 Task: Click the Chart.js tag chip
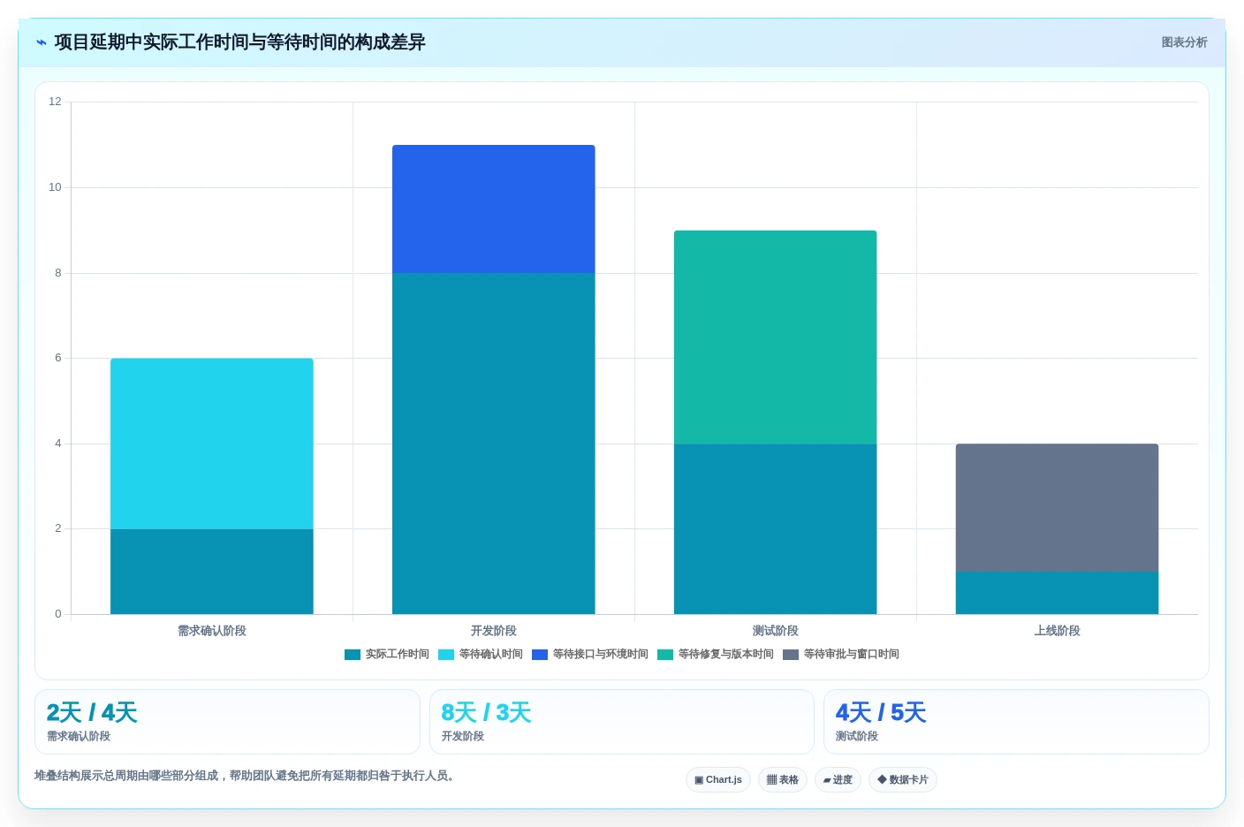tap(718, 780)
